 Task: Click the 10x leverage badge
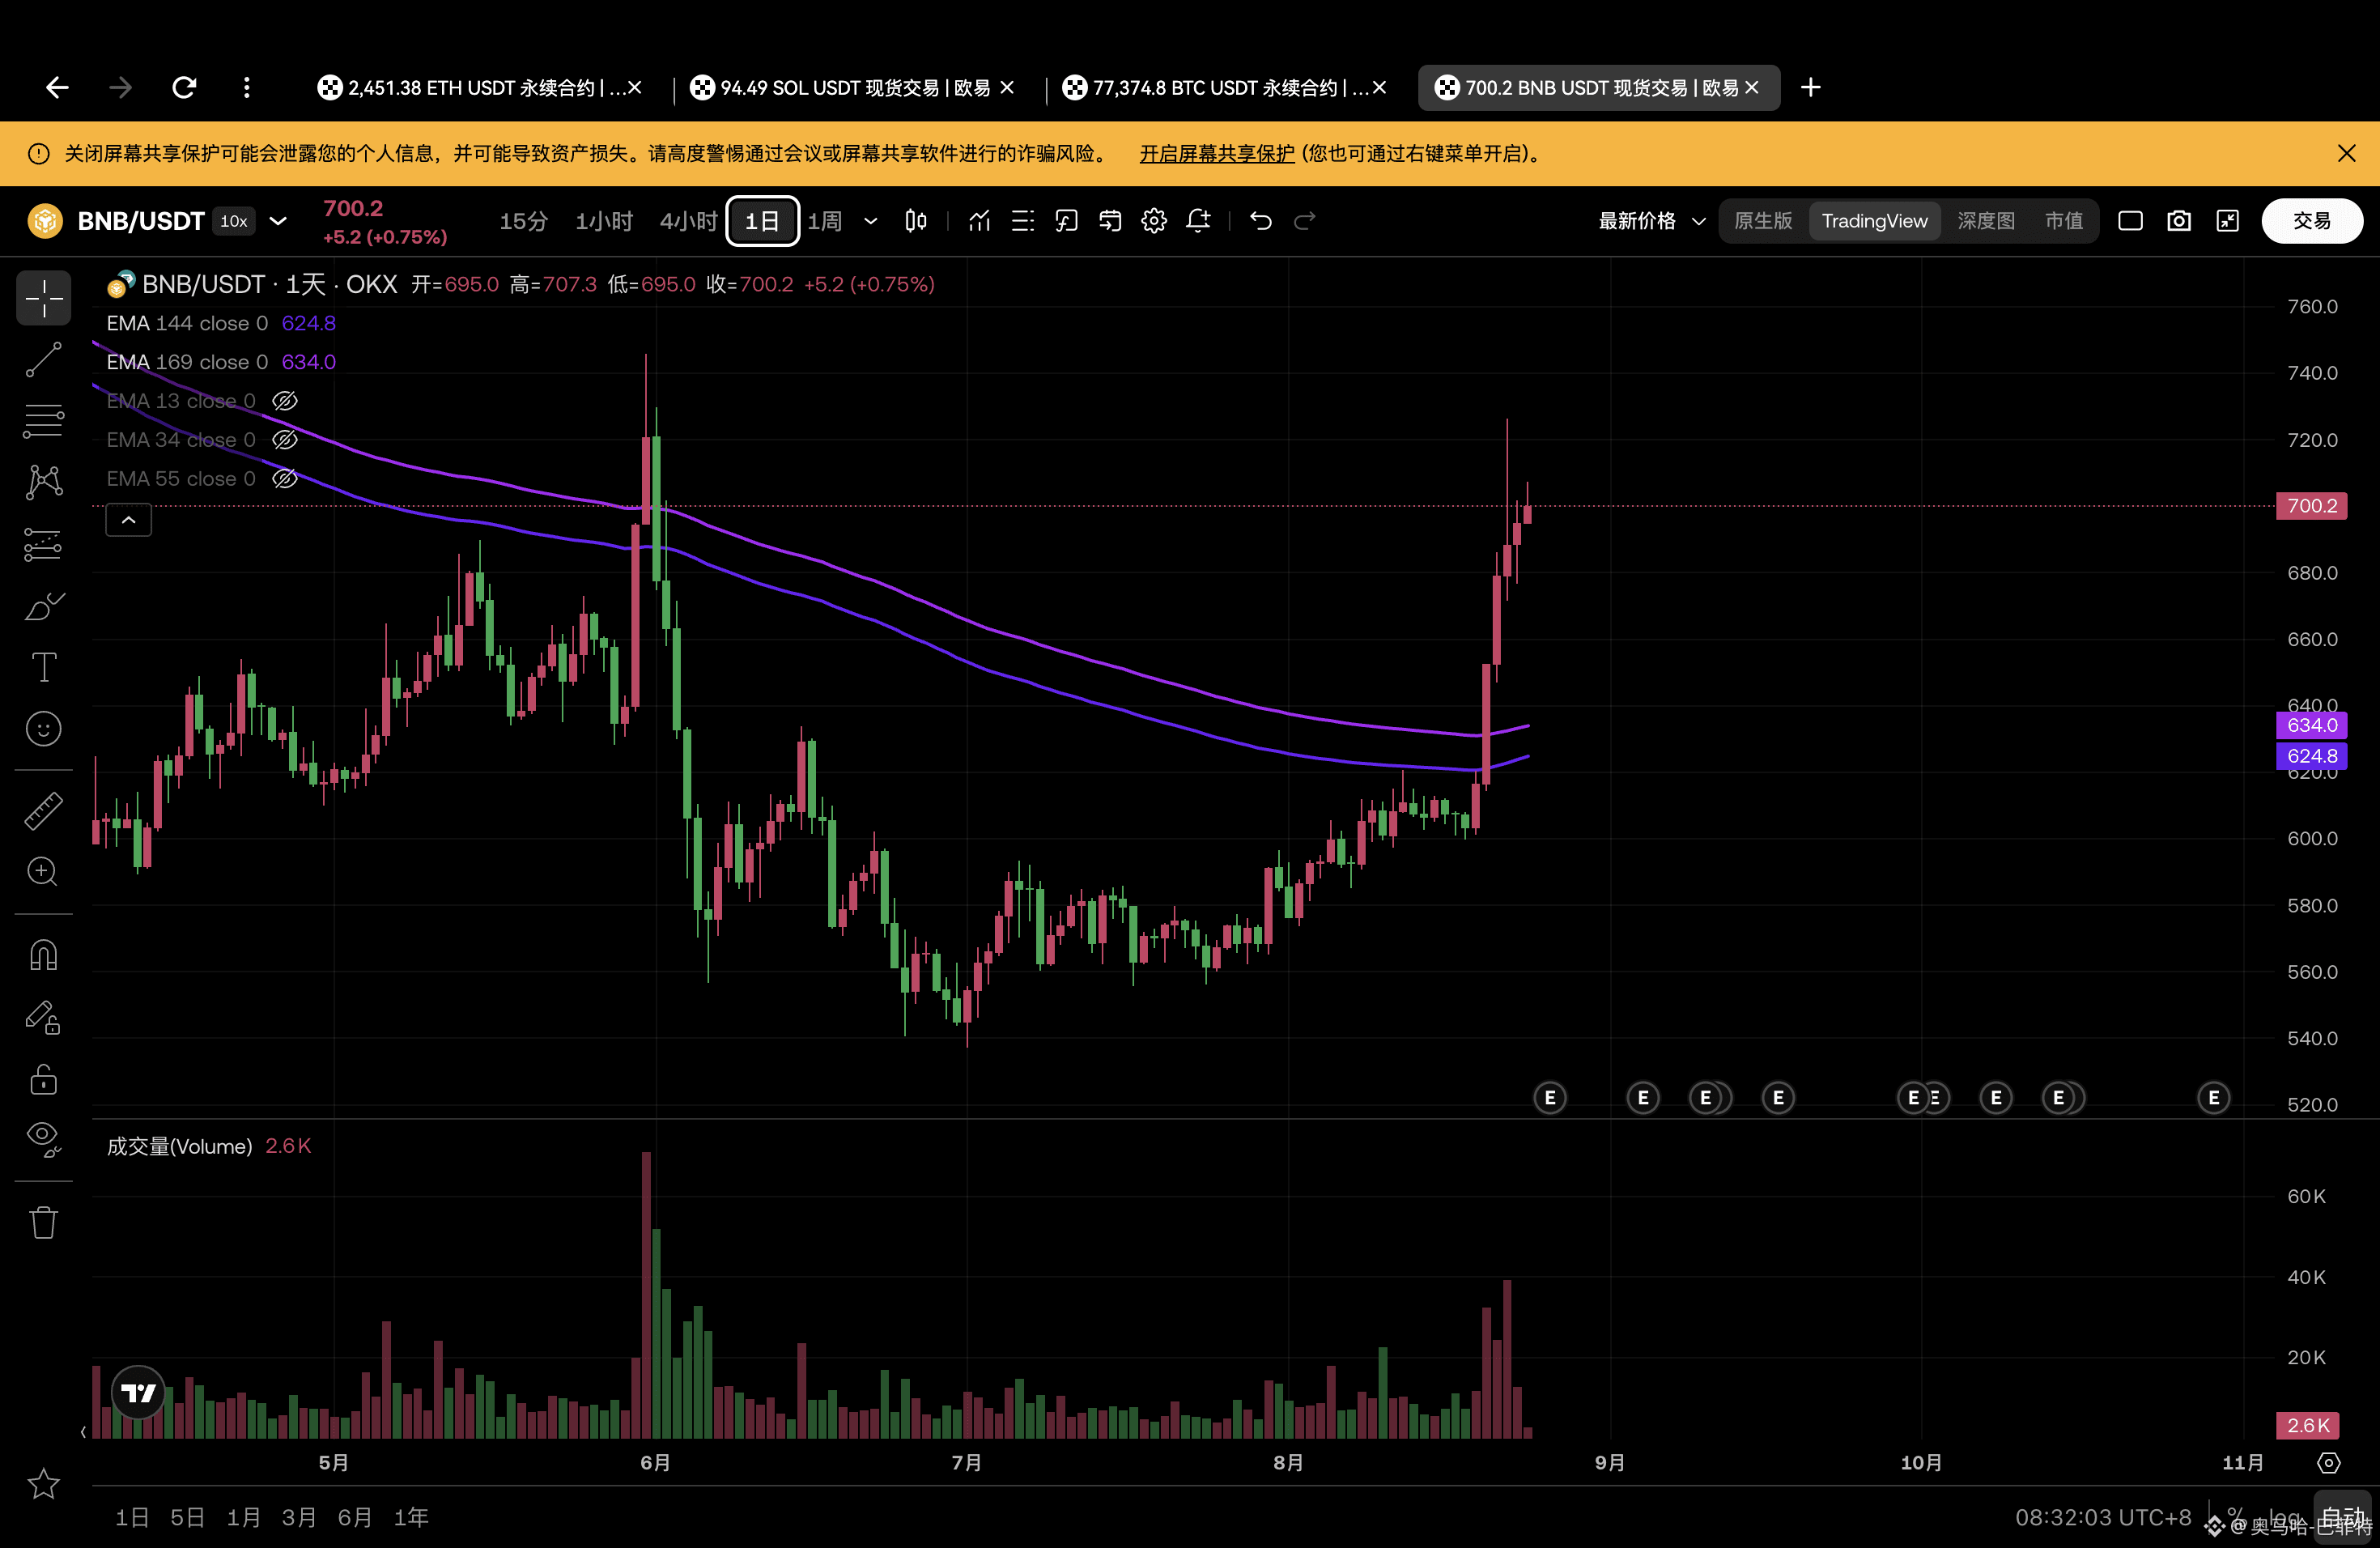pyautogui.click(x=233, y=221)
